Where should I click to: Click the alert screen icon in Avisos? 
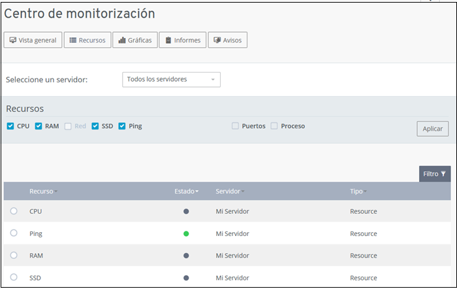217,40
